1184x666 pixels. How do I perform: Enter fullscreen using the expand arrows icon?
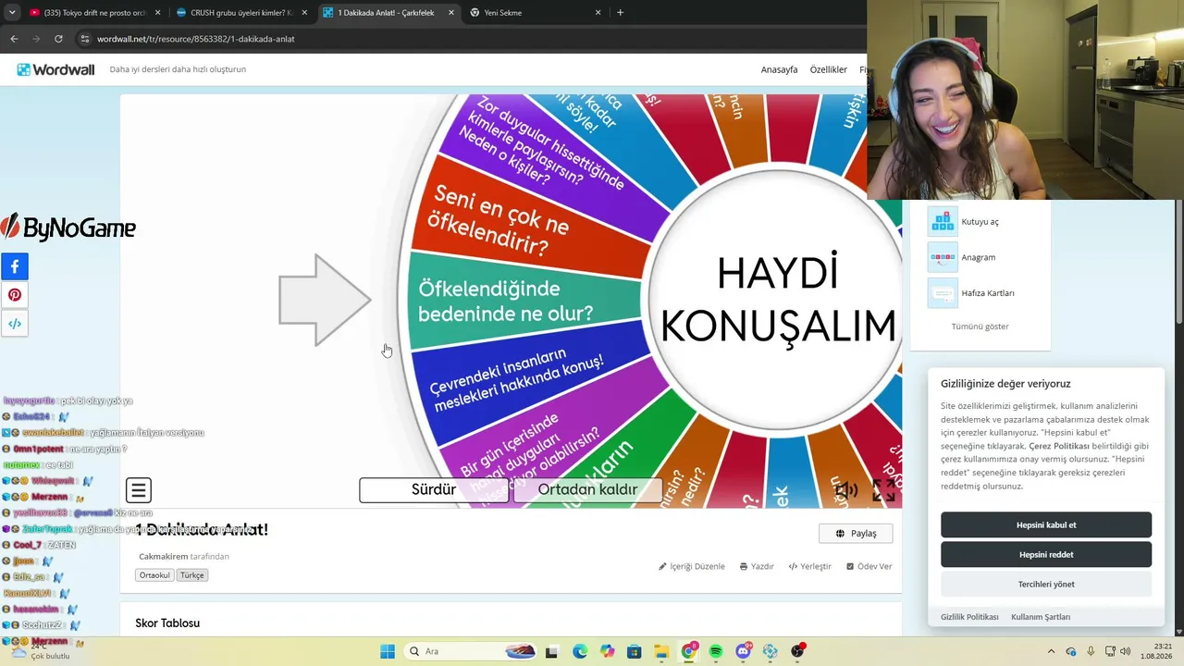click(x=883, y=490)
